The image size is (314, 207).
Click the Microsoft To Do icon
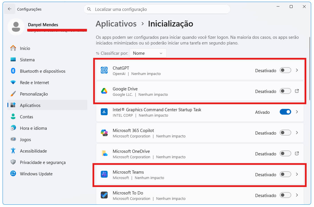[x=104, y=195]
